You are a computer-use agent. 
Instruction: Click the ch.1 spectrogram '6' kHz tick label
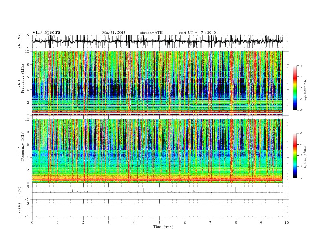click(28, 77)
